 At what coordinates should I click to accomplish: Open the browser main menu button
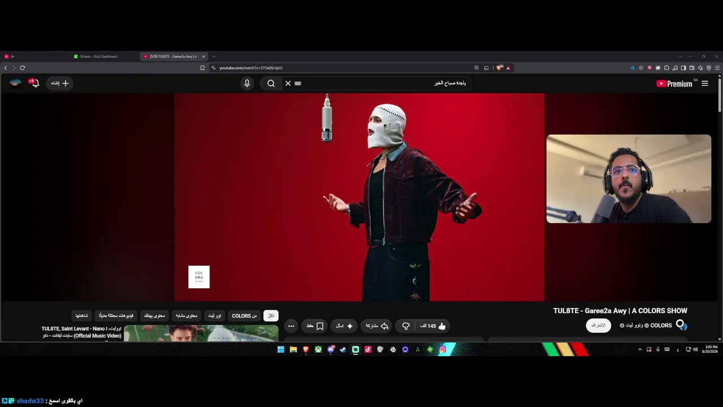(717, 68)
